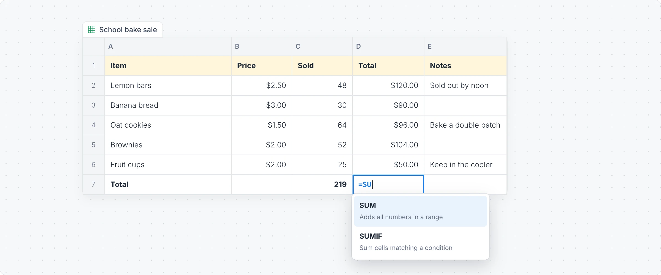This screenshot has width=661, height=275.
Task: Select the $2.50 price cell
Action: pyautogui.click(x=262, y=86)
